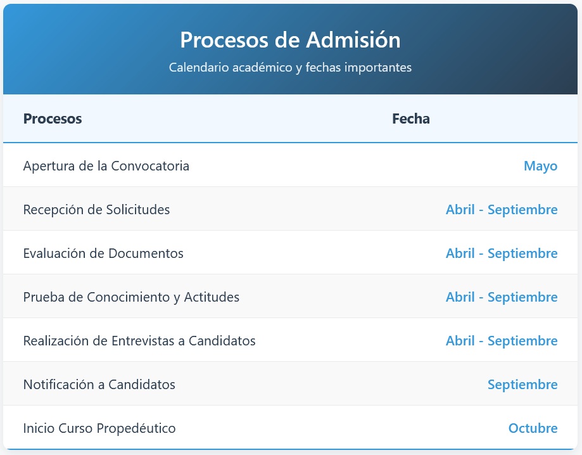Select Notificación a Candidatos process name

[x=99, y=385]
